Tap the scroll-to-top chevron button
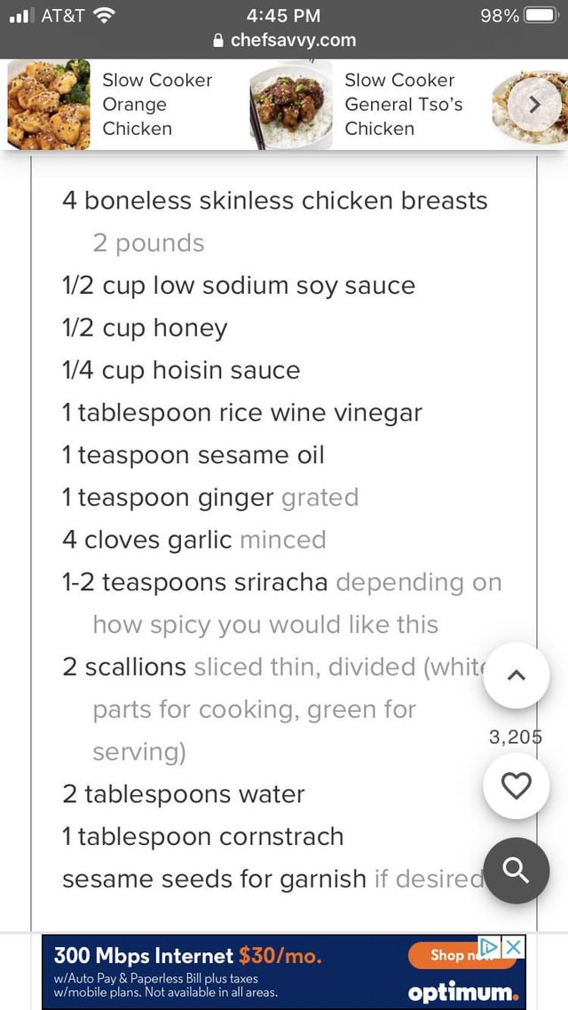This screenshot has width=568, height=1010. 517,676
